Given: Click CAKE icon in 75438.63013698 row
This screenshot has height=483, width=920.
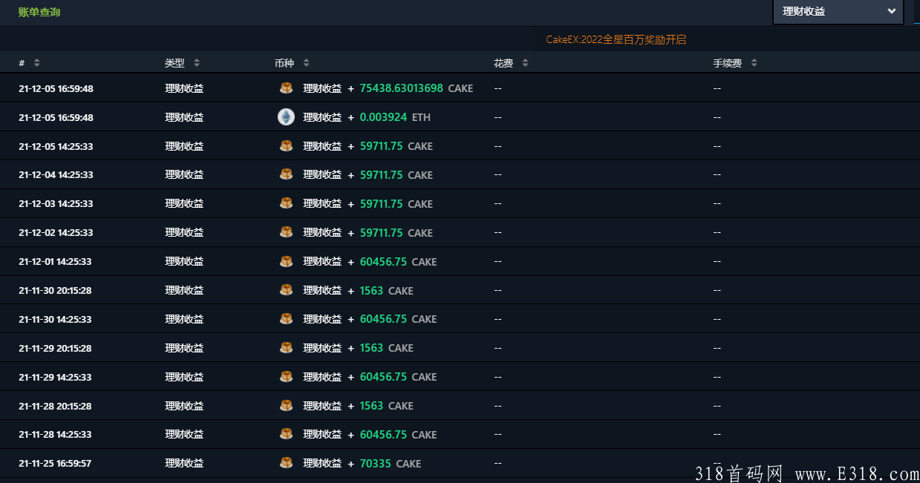Looking at the screenshot, I should 286,88.
